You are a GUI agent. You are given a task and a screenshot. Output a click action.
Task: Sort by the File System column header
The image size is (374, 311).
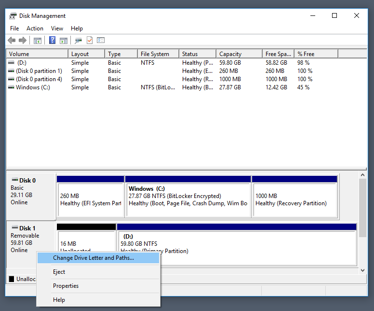click(x=159, y=54)
